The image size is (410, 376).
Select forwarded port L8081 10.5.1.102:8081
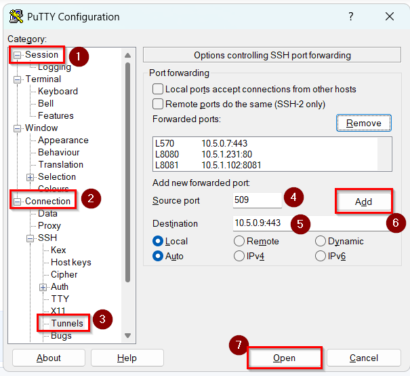[265, 165]
